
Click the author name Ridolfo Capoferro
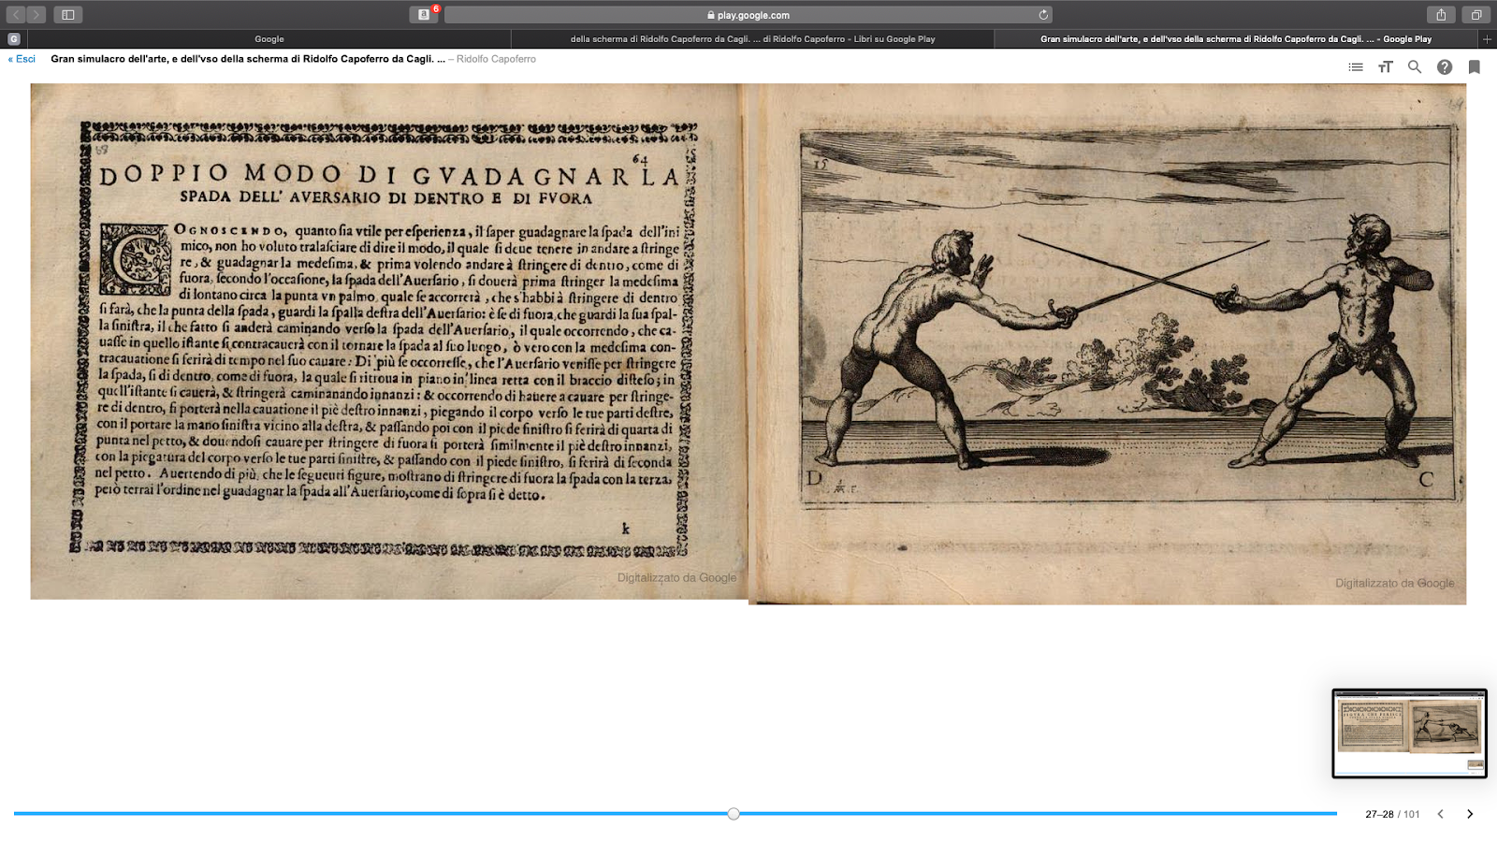click(496, 59)
